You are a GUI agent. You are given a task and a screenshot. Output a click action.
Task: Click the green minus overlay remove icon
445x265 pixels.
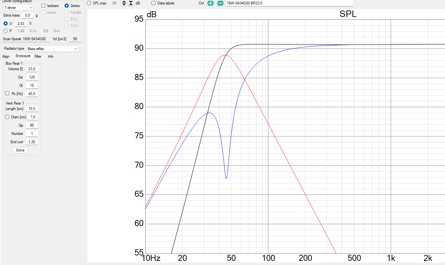pos(220,3)
